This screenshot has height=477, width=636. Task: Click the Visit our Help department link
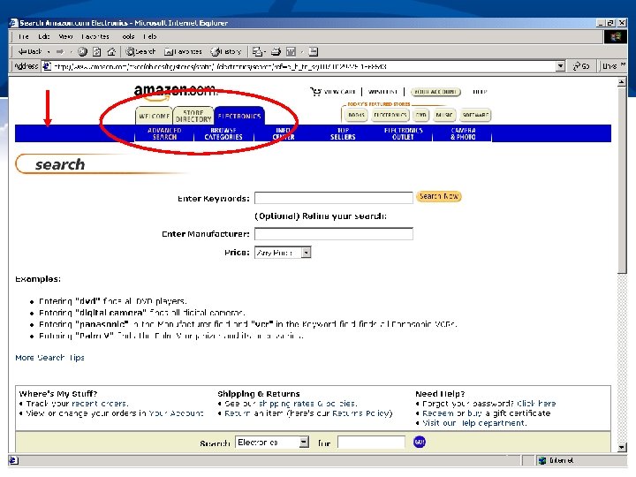pos(474,423)
